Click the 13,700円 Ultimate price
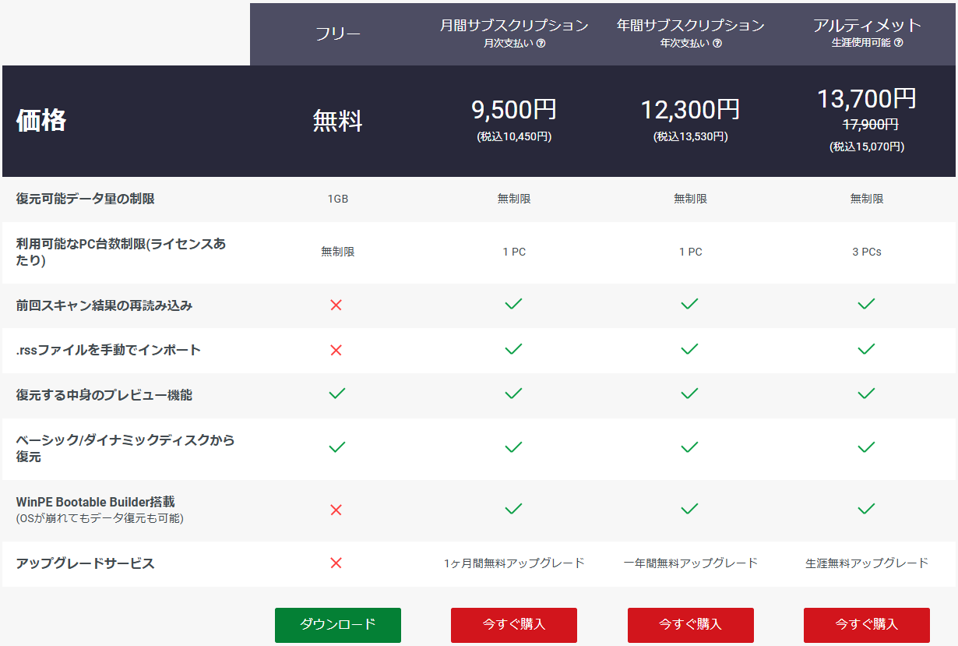The height and width of the screenshot is (646, 958). point(866,99)
